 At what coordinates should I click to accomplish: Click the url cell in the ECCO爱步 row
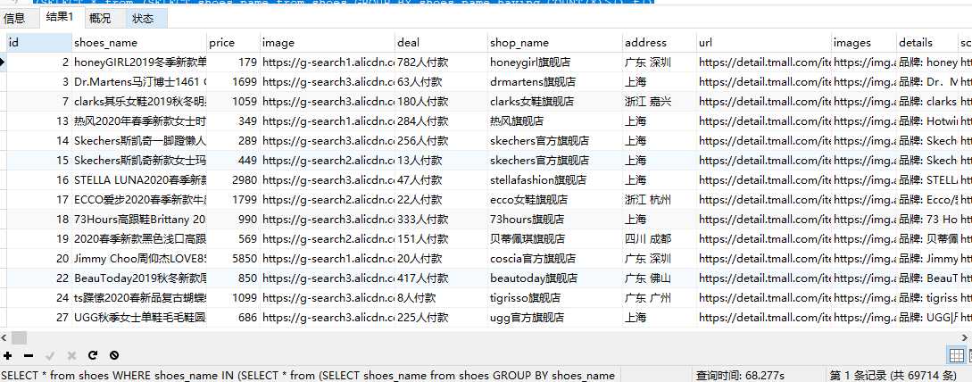point(764,200)
